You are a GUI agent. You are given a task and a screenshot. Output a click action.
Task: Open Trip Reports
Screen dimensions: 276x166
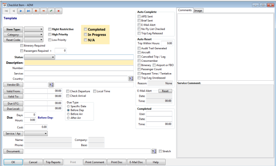tap(53, 162)
